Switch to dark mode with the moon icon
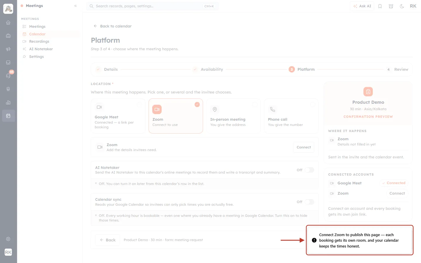Screen dimensions: 421x263 (402, 6)
